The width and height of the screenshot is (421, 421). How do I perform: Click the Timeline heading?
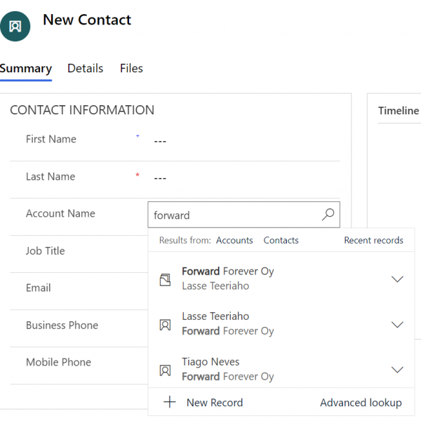click(399, 111)
